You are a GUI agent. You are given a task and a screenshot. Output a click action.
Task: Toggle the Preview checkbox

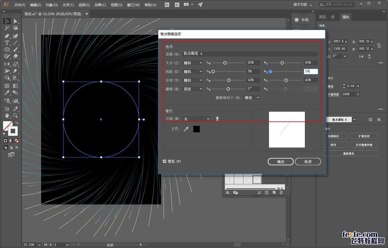[x=165, y=161]
